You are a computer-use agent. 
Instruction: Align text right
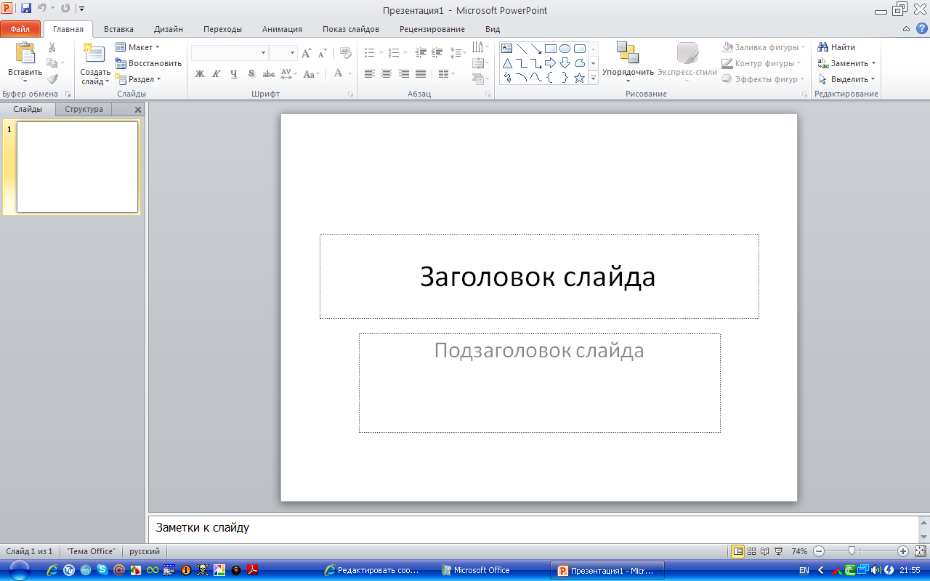404,73
